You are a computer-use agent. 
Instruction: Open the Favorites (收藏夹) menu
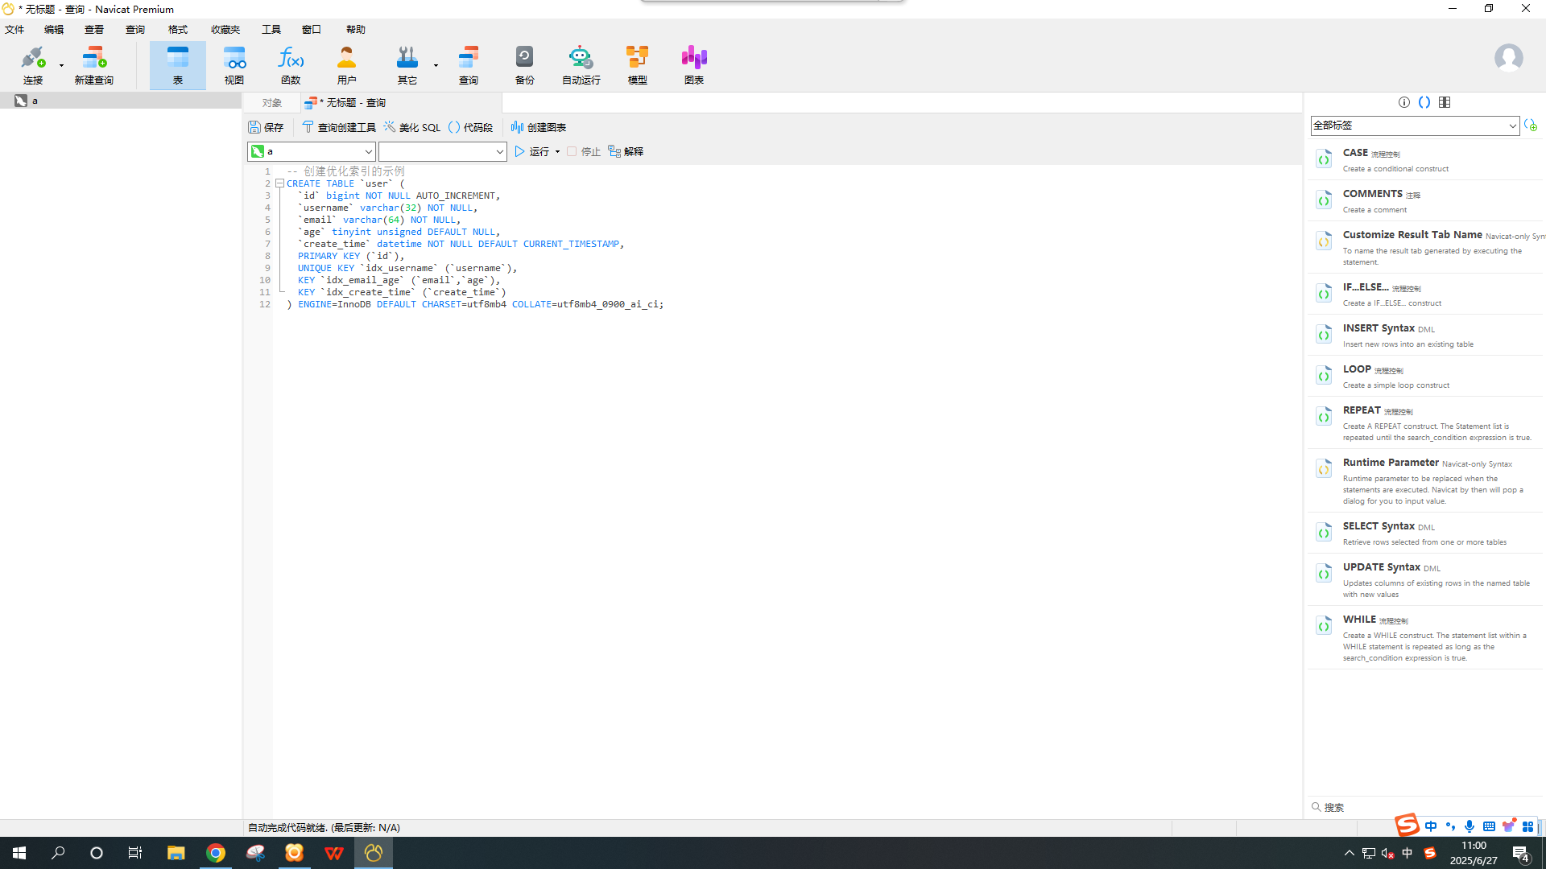pos(225,29)
